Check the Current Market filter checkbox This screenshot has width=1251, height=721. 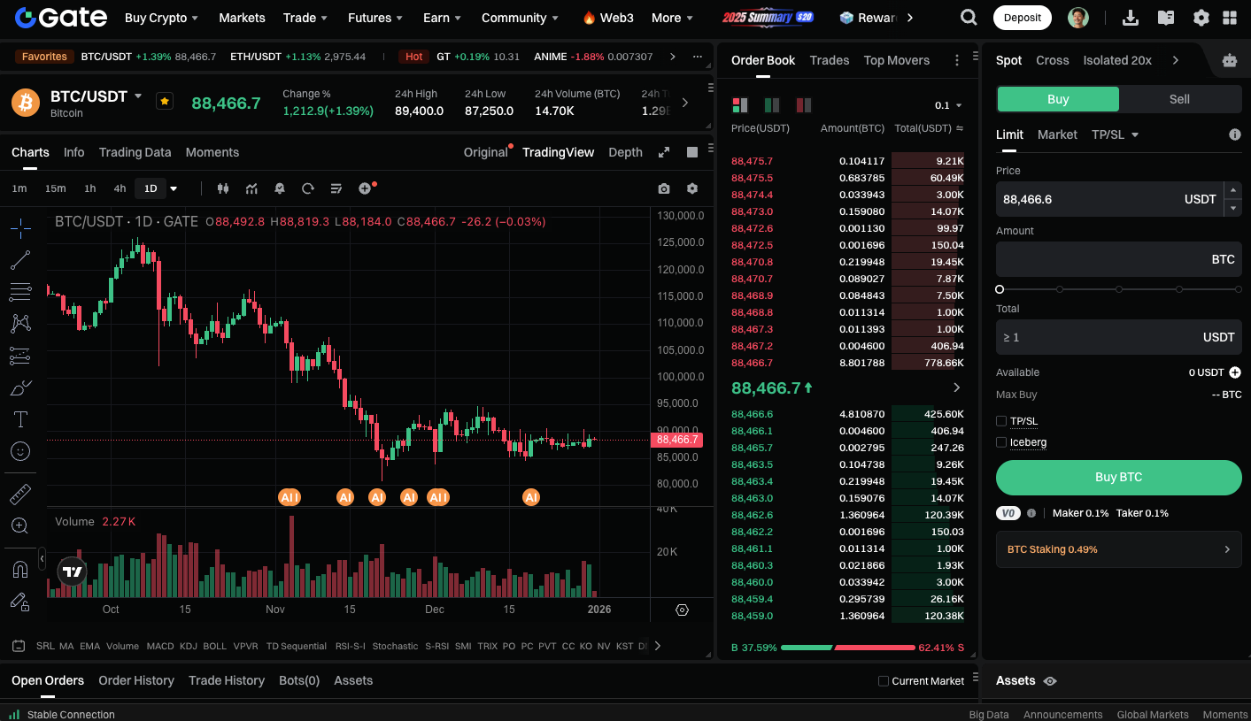[884, 681]
